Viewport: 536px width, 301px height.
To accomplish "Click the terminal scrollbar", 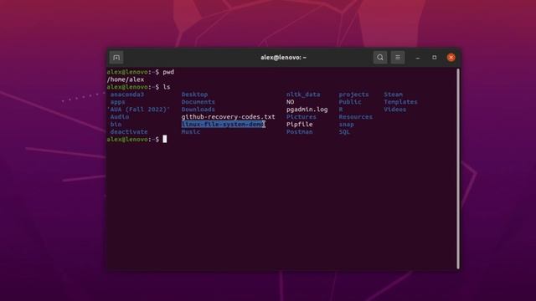I will (458, 169).
